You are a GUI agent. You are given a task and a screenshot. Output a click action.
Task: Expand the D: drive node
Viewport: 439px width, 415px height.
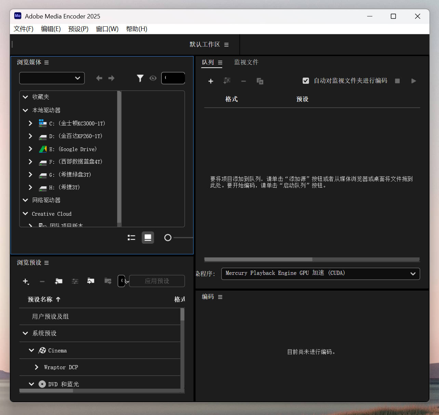point(30,136)
